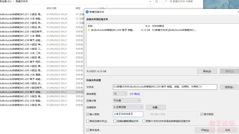Click the refresh icon beside the address bar
This screenshot has height=134, width=239.
pyautogui.click(x=156, y=2)
